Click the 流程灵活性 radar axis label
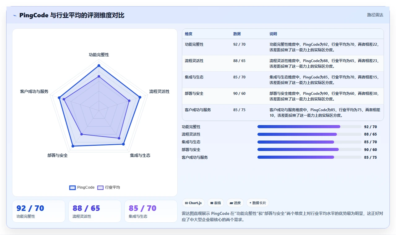The width and height of the screenshot is (396, 235). tap(160, 92)
